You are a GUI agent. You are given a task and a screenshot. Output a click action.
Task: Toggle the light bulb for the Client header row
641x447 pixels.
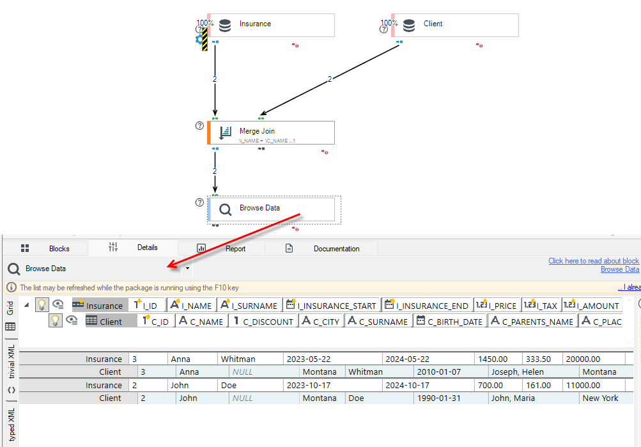55,320
